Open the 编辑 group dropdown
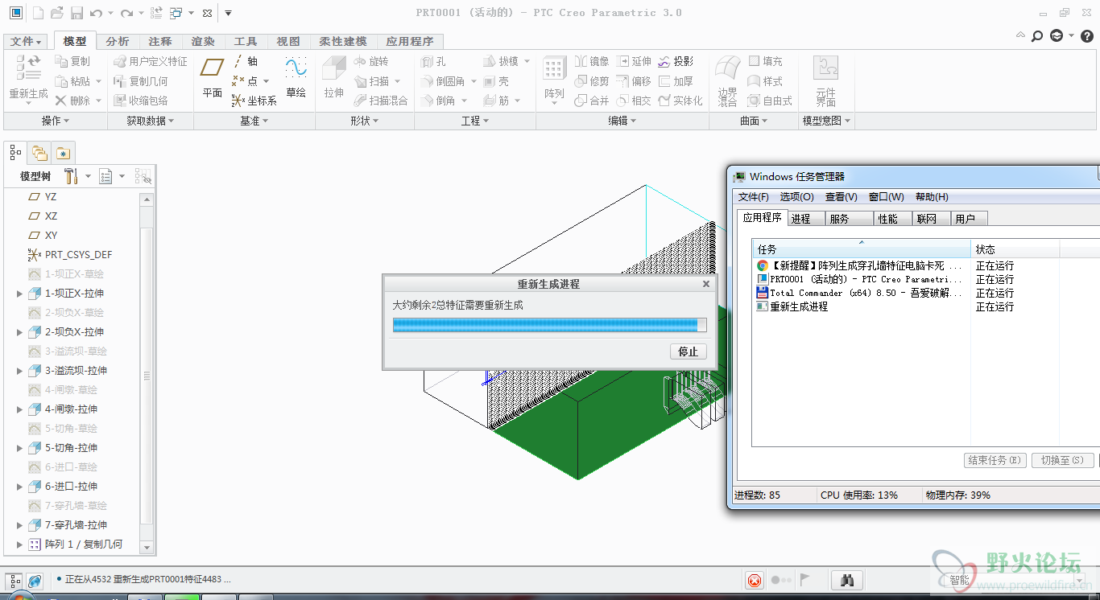 coord(622,121)
